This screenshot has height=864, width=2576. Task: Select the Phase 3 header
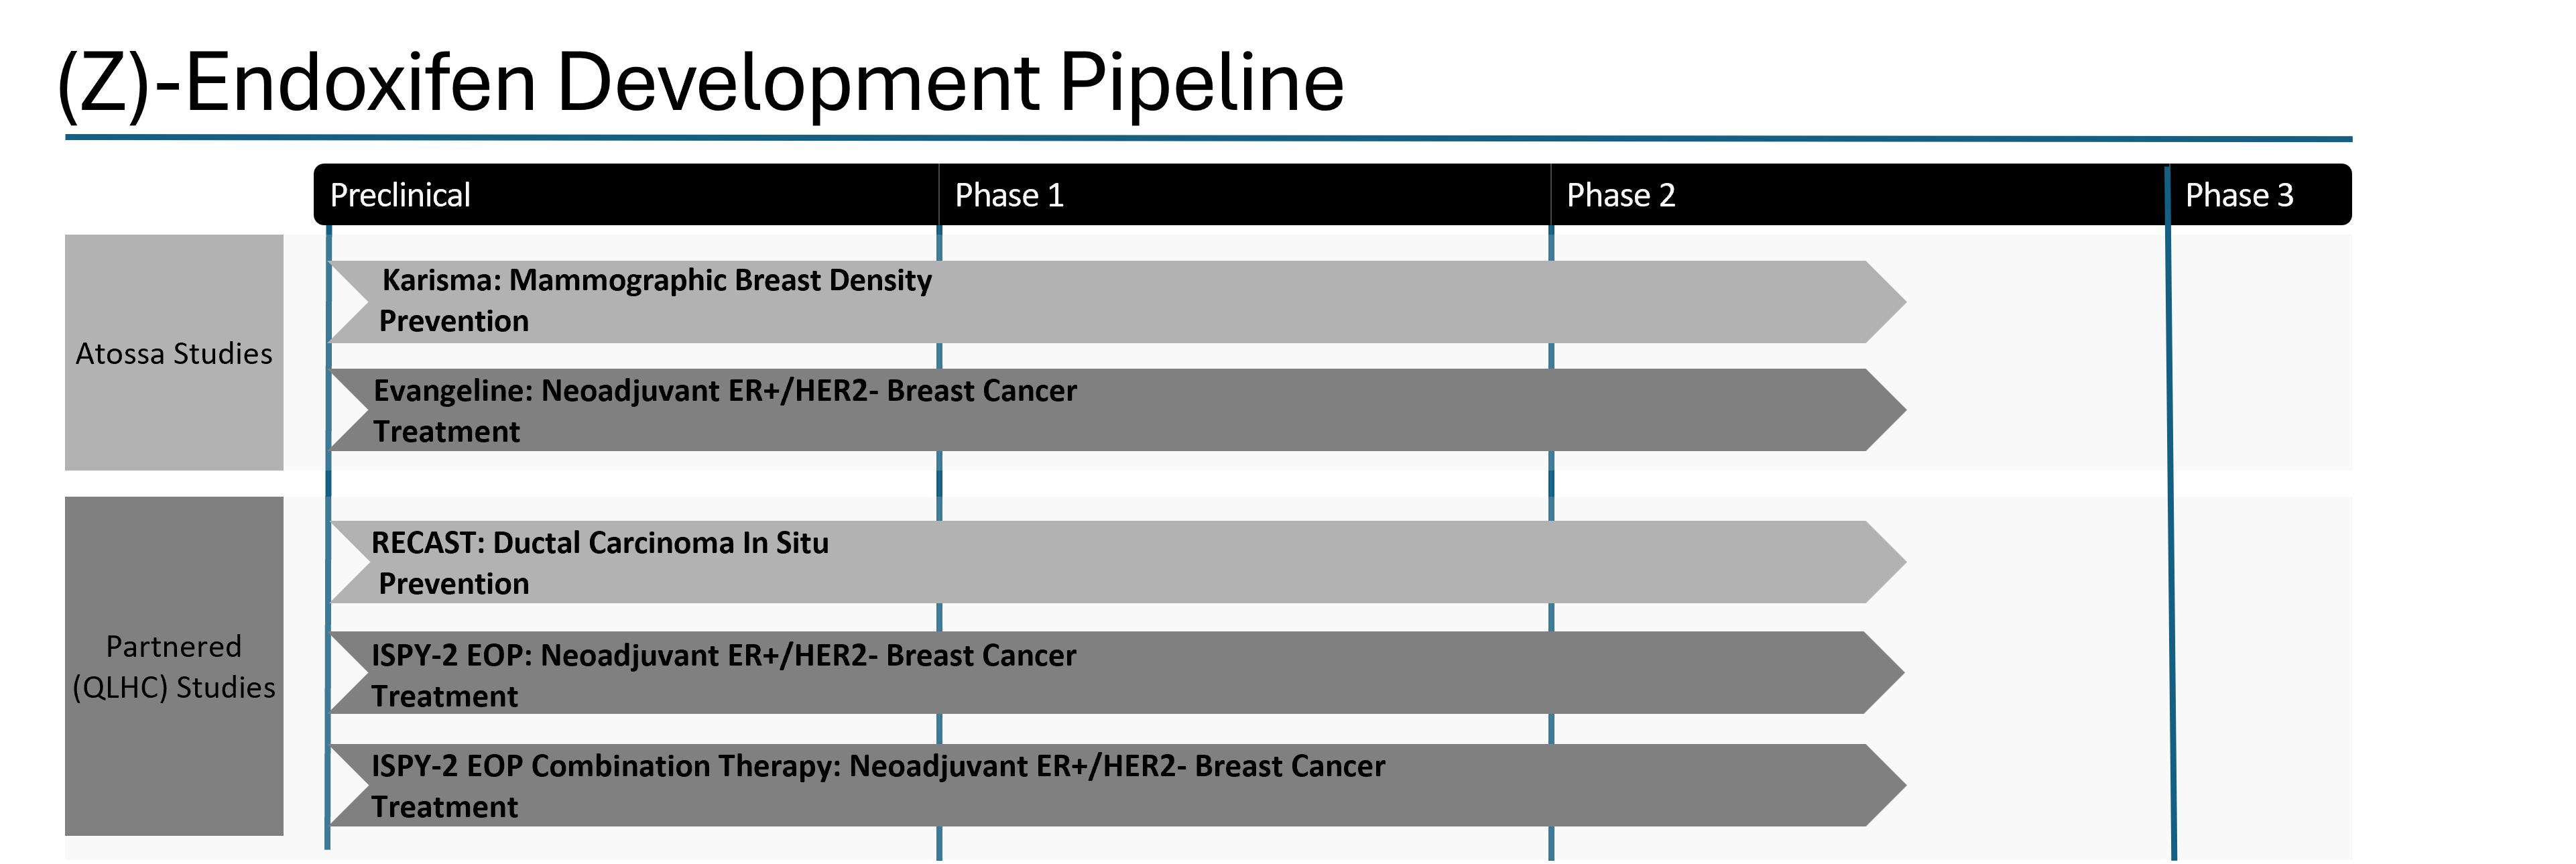[2238, 195]
